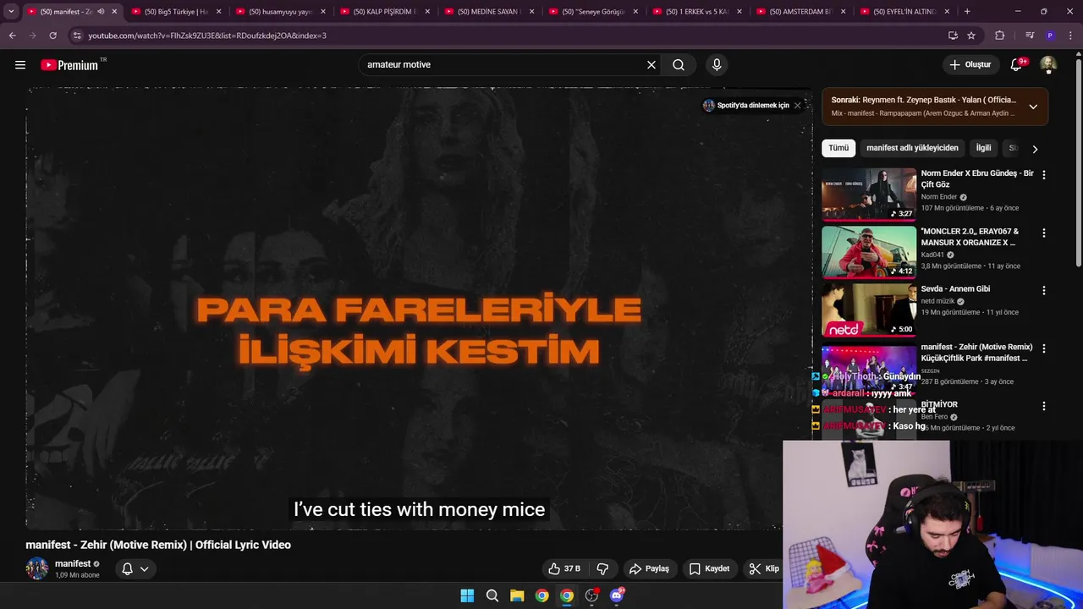1083x609 pixels.
Task: Open options for Zehir Küçükçiftlik Park video
Action: click(x=1043, y=348)
